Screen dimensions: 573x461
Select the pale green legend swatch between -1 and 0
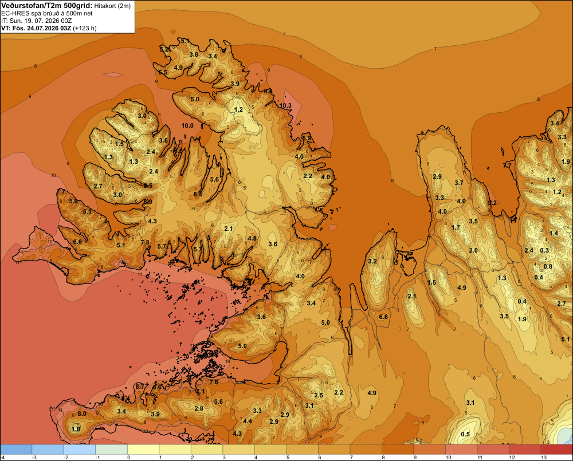(112, 450)
